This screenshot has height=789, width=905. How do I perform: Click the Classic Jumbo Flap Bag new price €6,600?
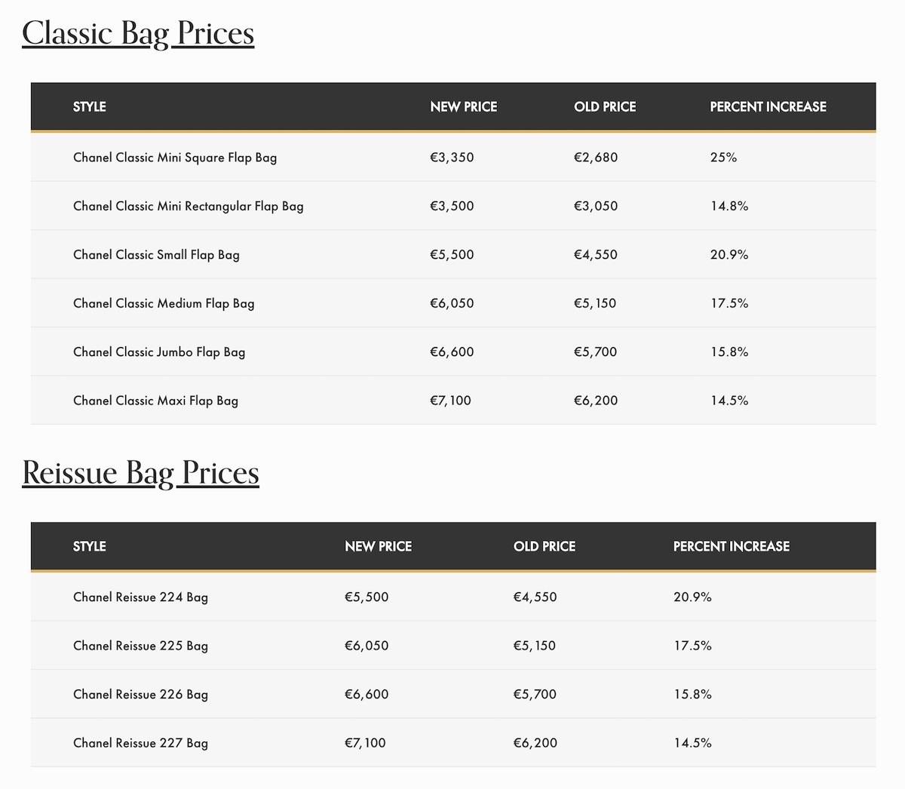click(452, 352)
